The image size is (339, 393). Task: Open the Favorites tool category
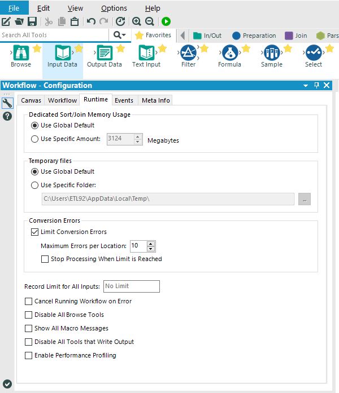click(153, 35)
